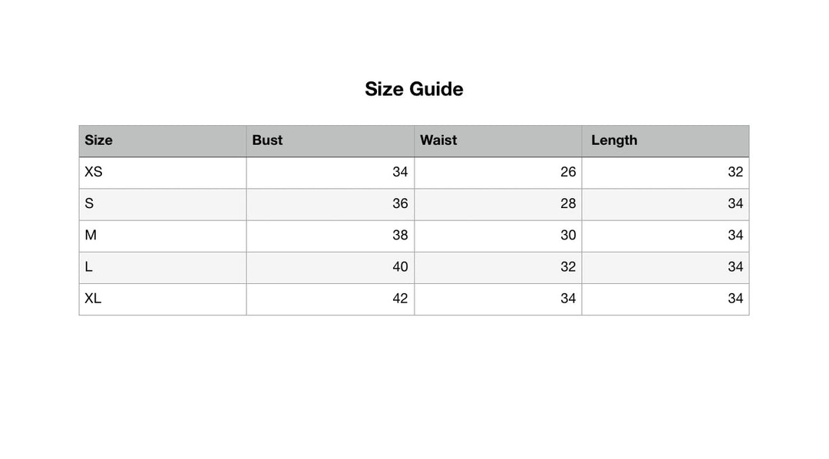Click the Waist column header
This screenshot has width=829, height=459.
pos(438,140)
